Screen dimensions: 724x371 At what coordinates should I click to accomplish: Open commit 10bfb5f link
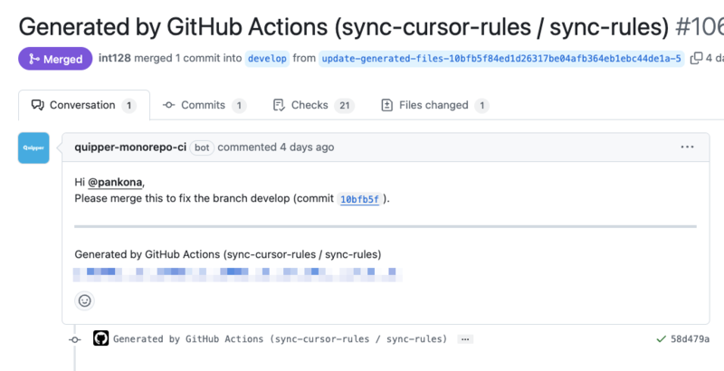359,199
